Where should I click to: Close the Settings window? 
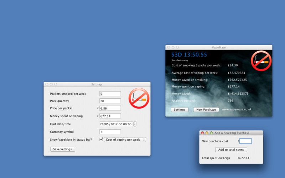click(47, 84)
